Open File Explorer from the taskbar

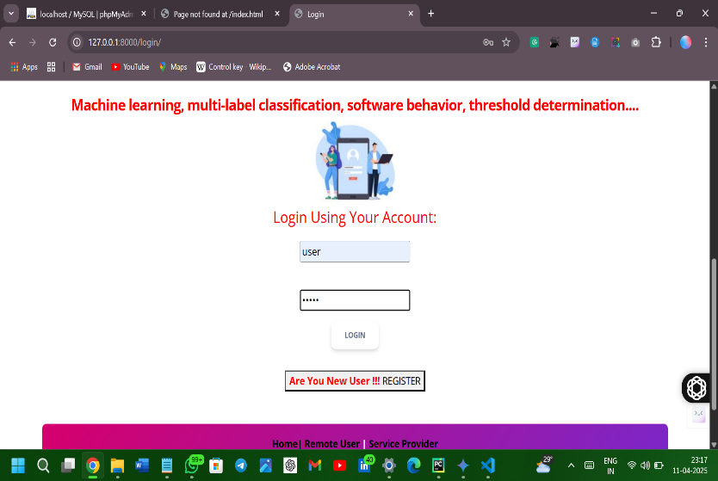(x=118, y=466)
